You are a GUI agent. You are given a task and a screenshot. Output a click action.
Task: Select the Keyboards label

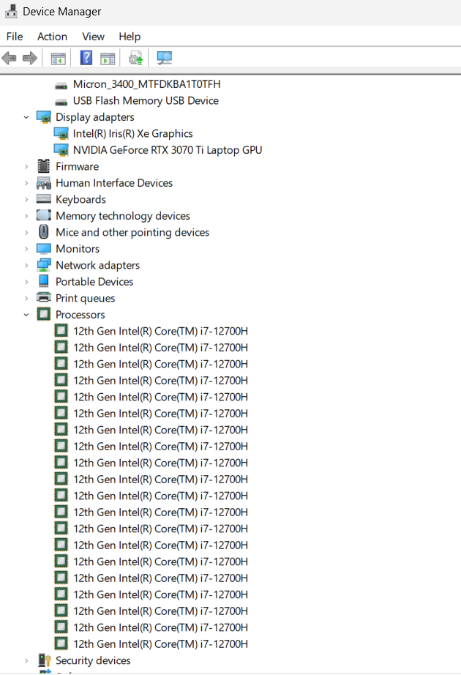80,200
